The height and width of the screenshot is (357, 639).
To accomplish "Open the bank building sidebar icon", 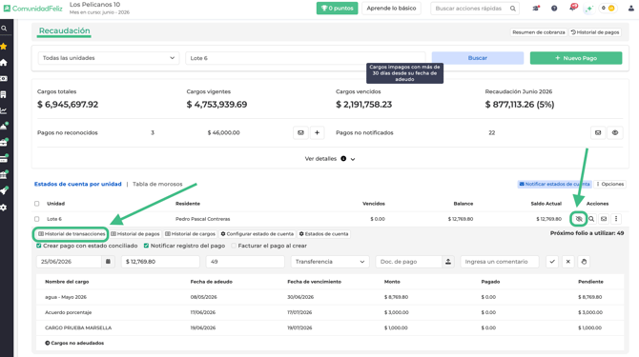I will 4,175.
